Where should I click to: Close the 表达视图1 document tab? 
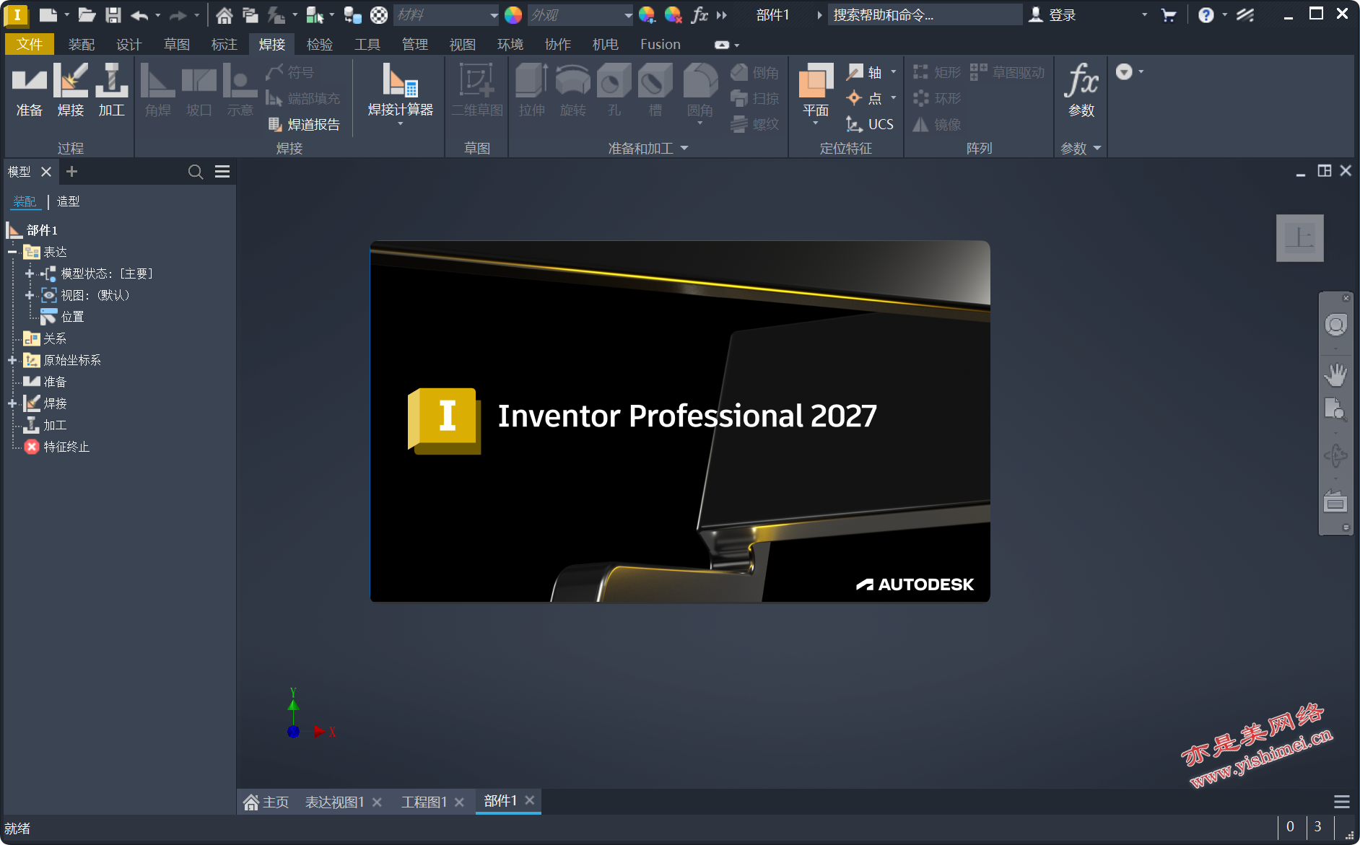377,802
